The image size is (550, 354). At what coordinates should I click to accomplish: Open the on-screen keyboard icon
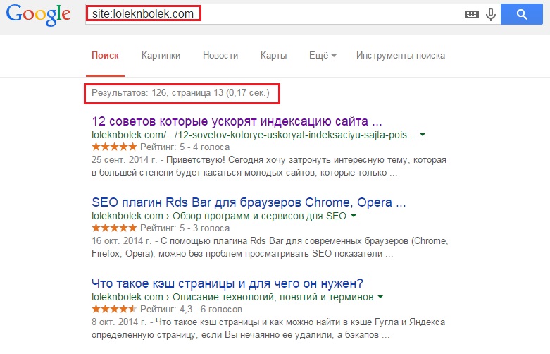(x=472, y=14)
